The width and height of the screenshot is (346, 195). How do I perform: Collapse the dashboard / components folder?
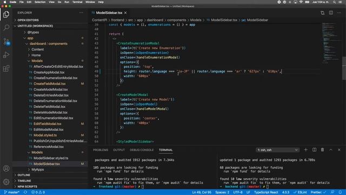coord(49,44)
